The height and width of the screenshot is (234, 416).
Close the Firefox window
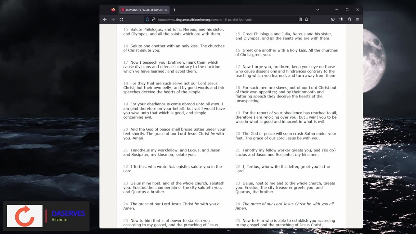[x=357, y=10]
